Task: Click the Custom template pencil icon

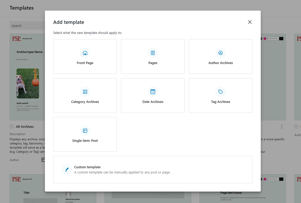Action: coord(67,170)
